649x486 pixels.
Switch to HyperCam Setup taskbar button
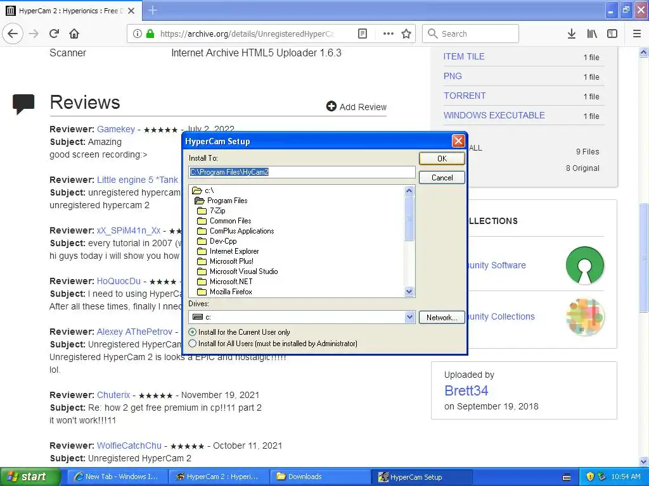(421, 477)
